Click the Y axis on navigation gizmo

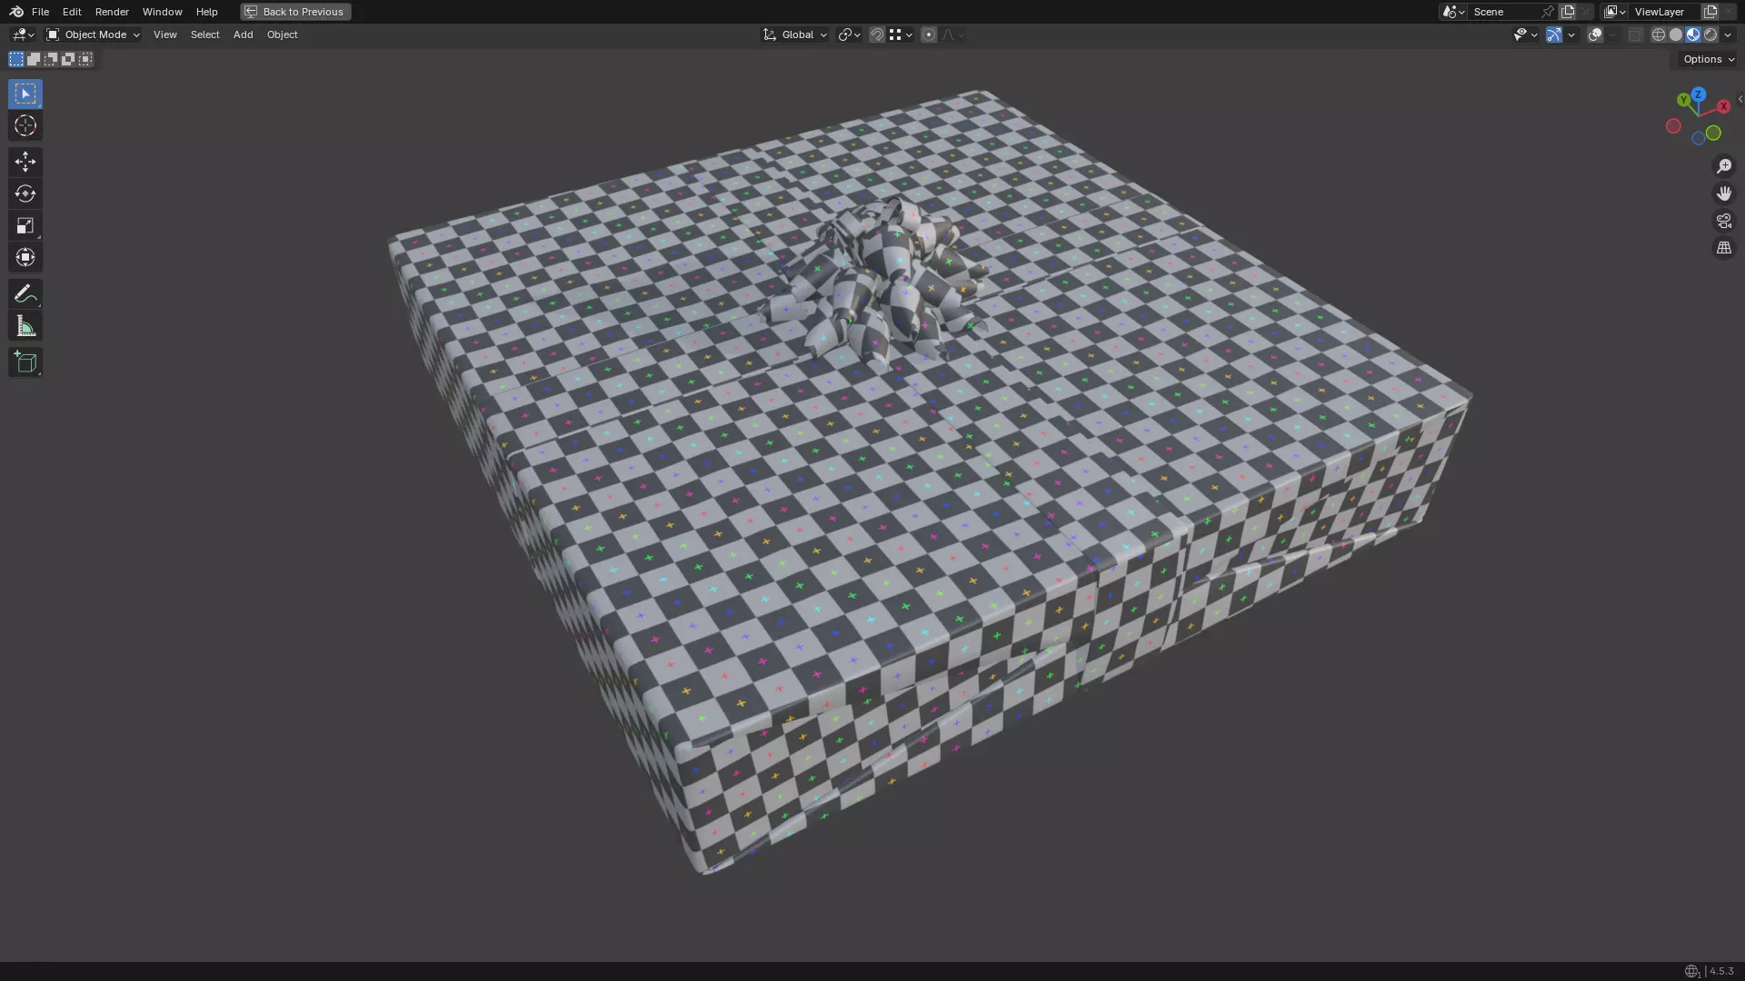tap(1683, 100)
